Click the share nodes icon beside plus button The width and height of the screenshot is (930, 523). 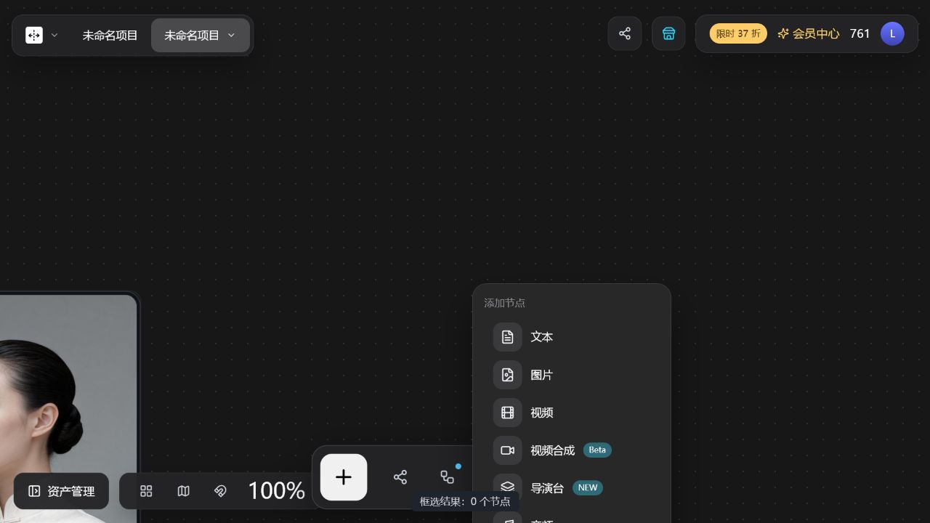click(x=400, y=477)
